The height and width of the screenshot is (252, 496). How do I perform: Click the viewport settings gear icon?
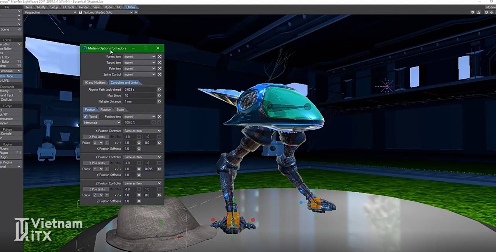473,12
